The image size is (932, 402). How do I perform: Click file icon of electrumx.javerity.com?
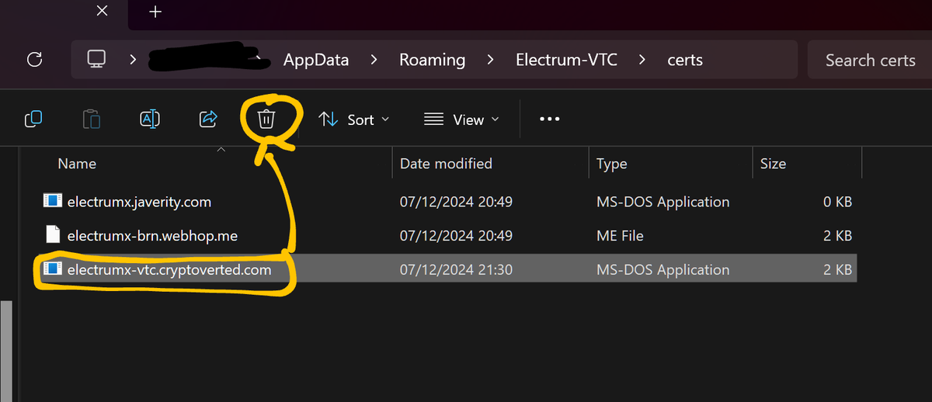(52, 201)
